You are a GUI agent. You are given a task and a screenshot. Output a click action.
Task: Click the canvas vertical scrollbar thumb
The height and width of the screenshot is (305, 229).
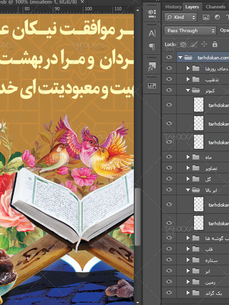pyautogui.click(x=137, y=217)
